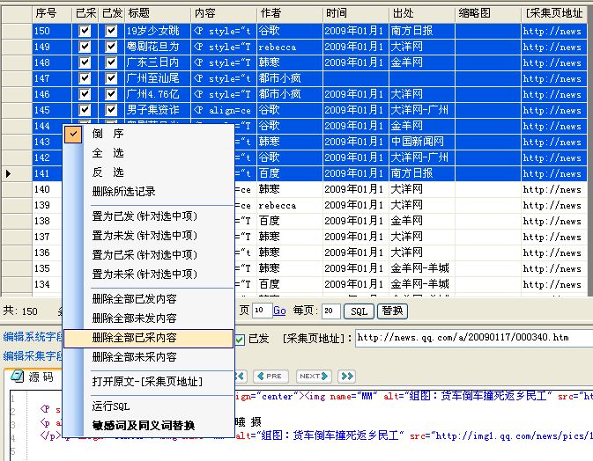Click the 替换 button
The height and width of the screenshot is (461, 593).
pyautogui.click(x=393, y=311)
